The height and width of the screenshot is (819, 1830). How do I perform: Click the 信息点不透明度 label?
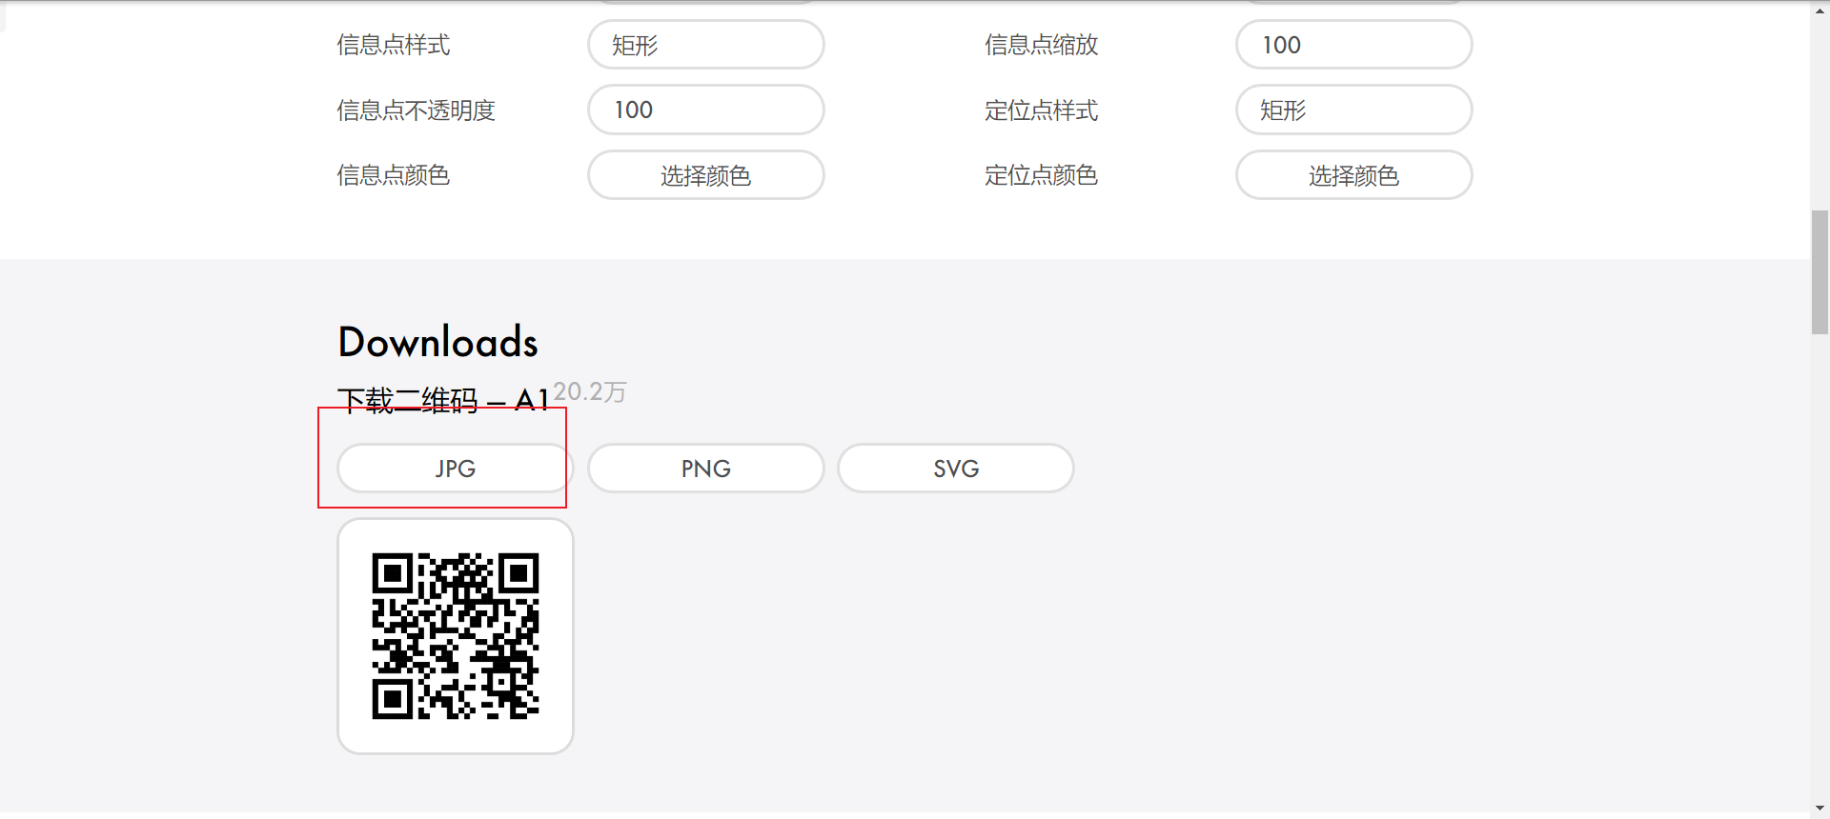click(x=416, y=110)
